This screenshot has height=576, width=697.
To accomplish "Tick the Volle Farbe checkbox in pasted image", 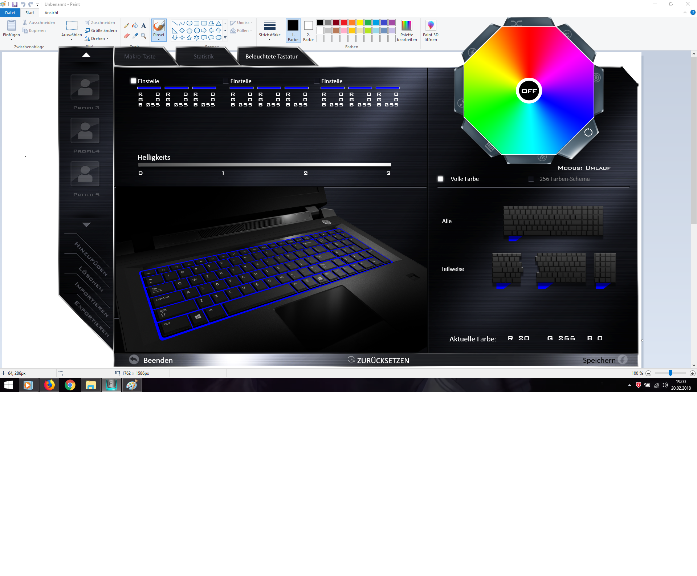I will coord(440,179).
